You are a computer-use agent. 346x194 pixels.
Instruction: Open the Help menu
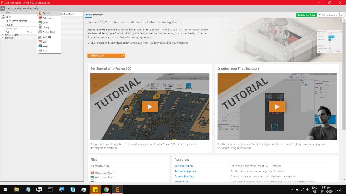[x=36, y=8]
